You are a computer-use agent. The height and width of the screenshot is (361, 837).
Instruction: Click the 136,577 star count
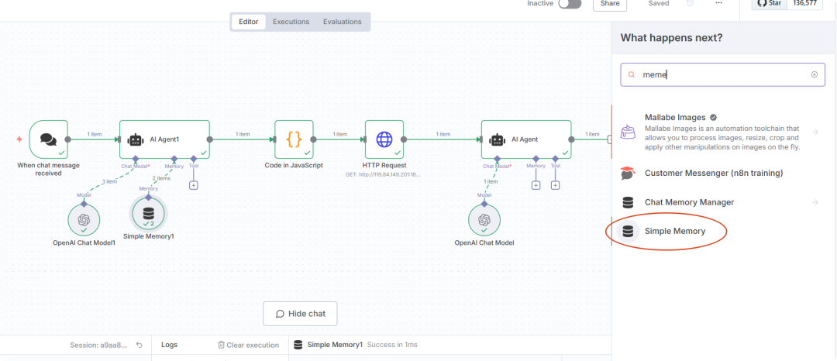(x=804, y=3)
